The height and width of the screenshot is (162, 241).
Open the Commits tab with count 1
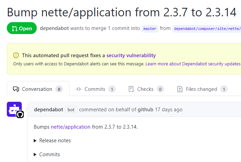(95, 89)
